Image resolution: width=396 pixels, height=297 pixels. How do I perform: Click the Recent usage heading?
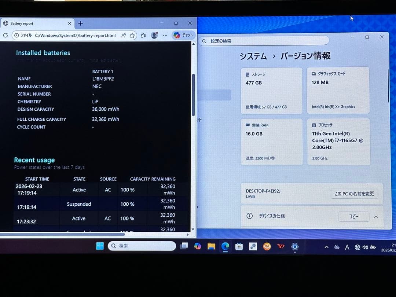(x=34, y=160)
